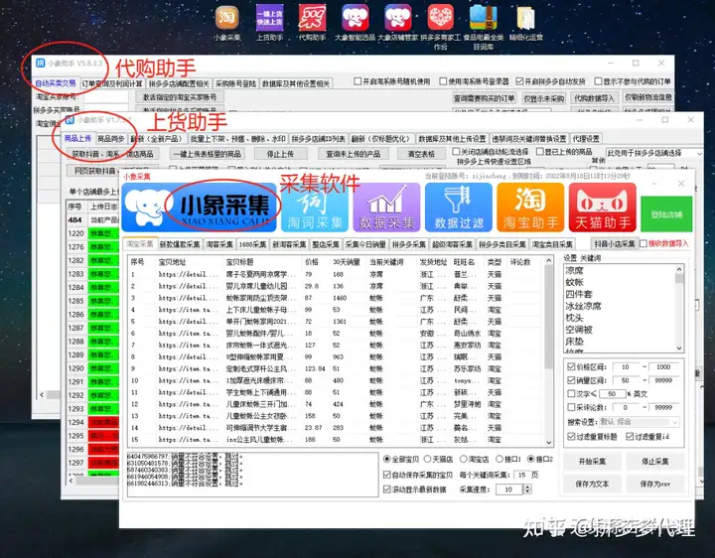Viewport: 715px width, 558px height.
Task: Click the 小象采集 elephant logo banner
Action: pos(199,208)
